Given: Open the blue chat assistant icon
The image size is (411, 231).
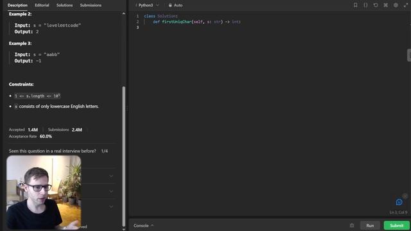Looking at the screenshot, I should [399, 202].
